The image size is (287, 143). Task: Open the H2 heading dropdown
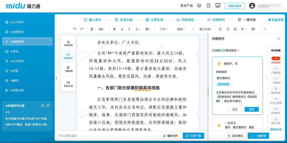[x=102, y=29]
